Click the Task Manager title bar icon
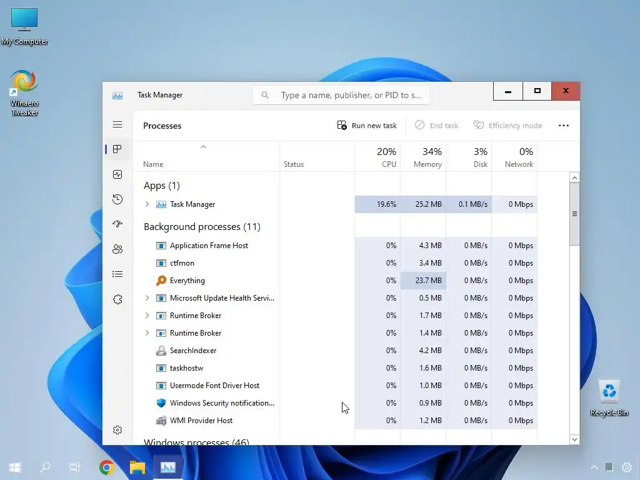 coord(117,95)
